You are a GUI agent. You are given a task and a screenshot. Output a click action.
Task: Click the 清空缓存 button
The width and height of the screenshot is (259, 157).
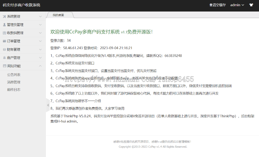pyautogui.click(x=219, y=5)
